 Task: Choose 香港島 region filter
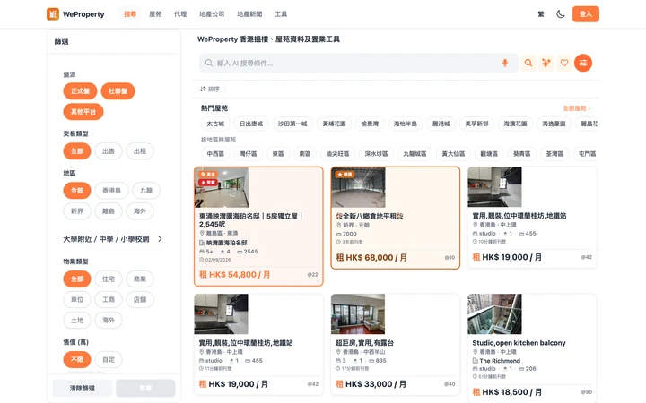[111, 191]
